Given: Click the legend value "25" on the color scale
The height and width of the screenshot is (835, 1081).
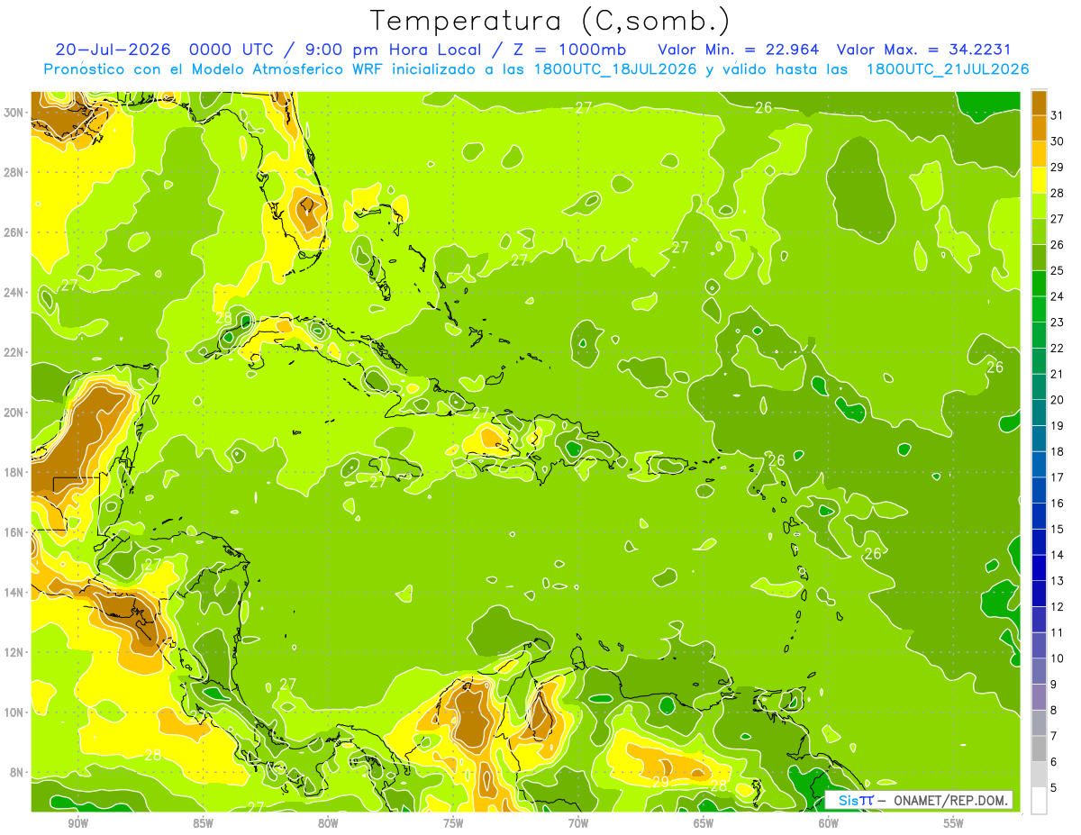Looking at the screenshot, I should pos(1057,270).
